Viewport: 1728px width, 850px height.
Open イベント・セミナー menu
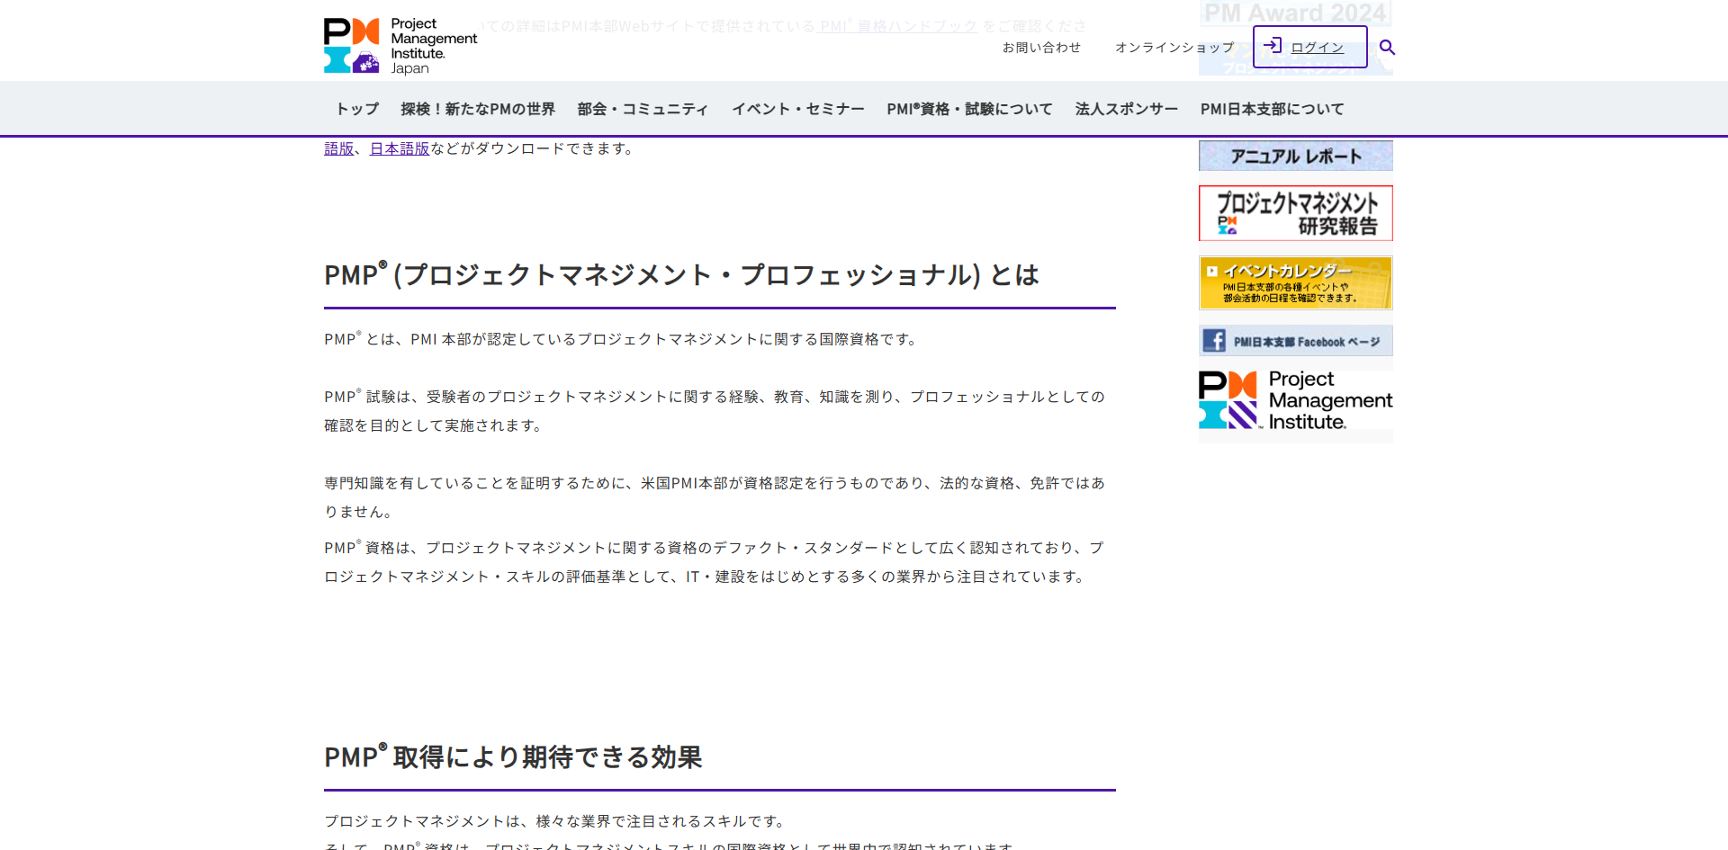pos(797,109)
